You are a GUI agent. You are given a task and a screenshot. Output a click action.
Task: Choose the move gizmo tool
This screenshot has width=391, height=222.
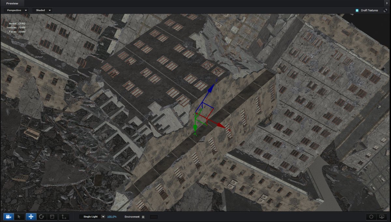[31, 216]
